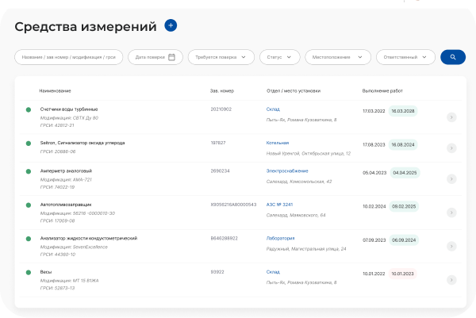This screenshot has height=318, width=476.
Task: Click the blue plus add button
Action: 171,25
